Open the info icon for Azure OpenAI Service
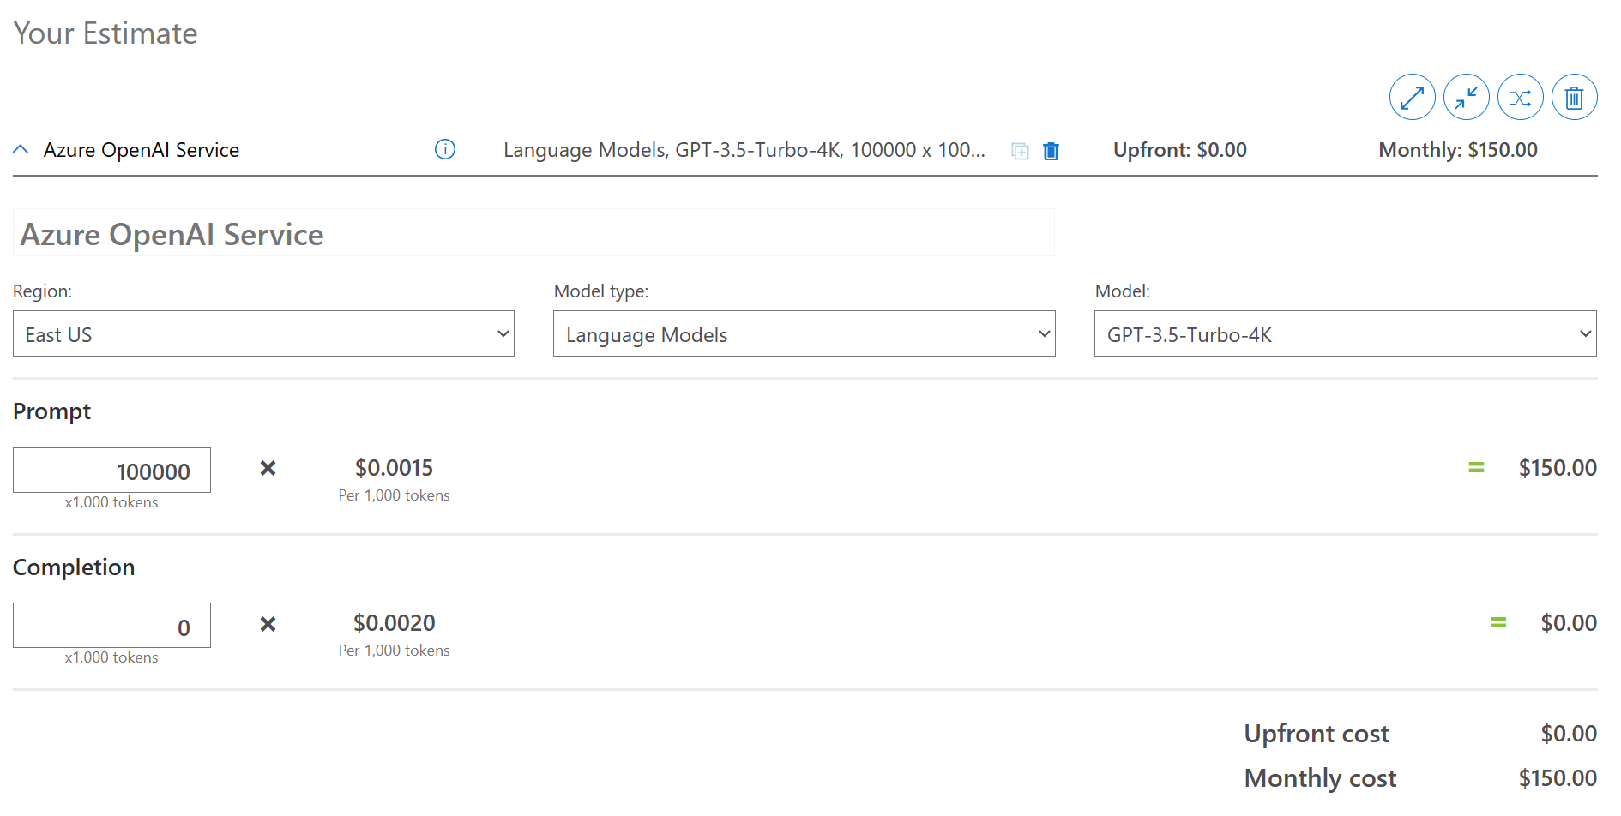The width and height of the screenshot is (1621, 816). (445, 150)
